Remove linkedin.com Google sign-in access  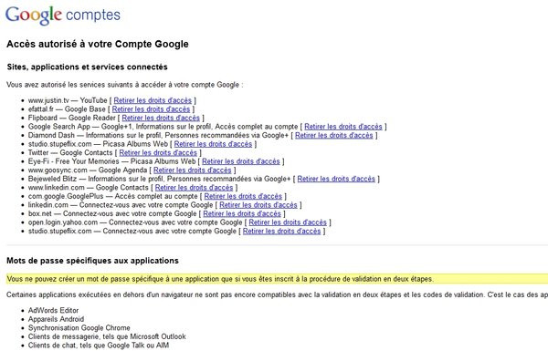[258, 205]
